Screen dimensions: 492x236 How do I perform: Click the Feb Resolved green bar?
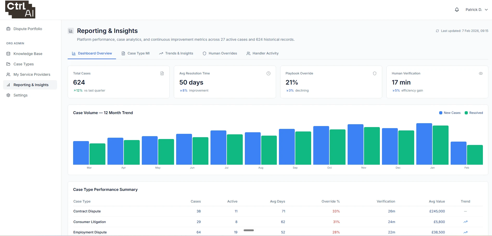pyautogui.click(x=475, y=155)
